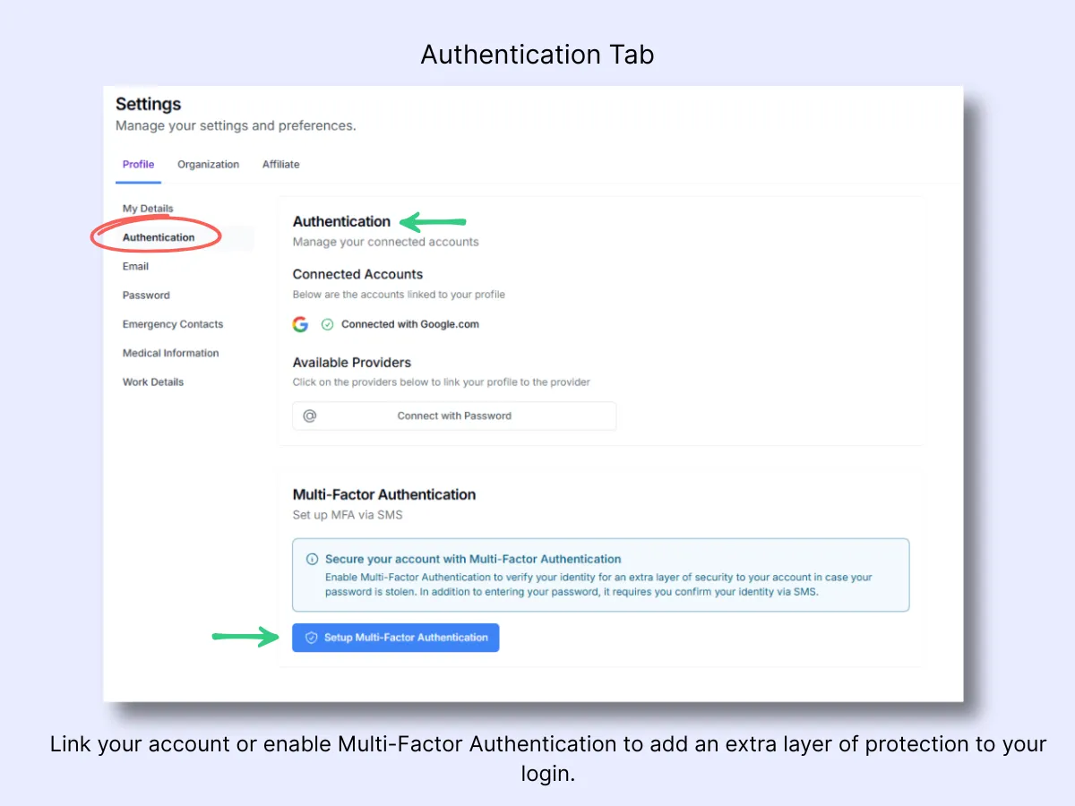Switch to the Organization tab
The image size is (1075, 806).
[x=208, y=164]
